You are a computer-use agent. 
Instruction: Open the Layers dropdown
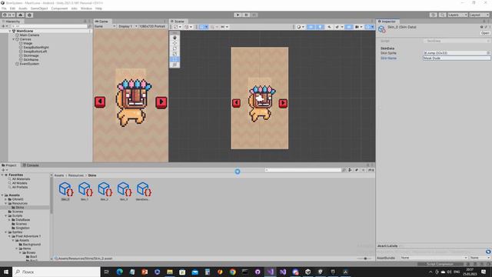coord(457,15)
